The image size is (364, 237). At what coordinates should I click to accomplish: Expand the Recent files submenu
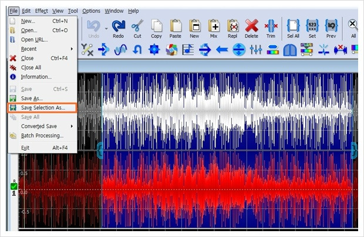pos(72,49)
